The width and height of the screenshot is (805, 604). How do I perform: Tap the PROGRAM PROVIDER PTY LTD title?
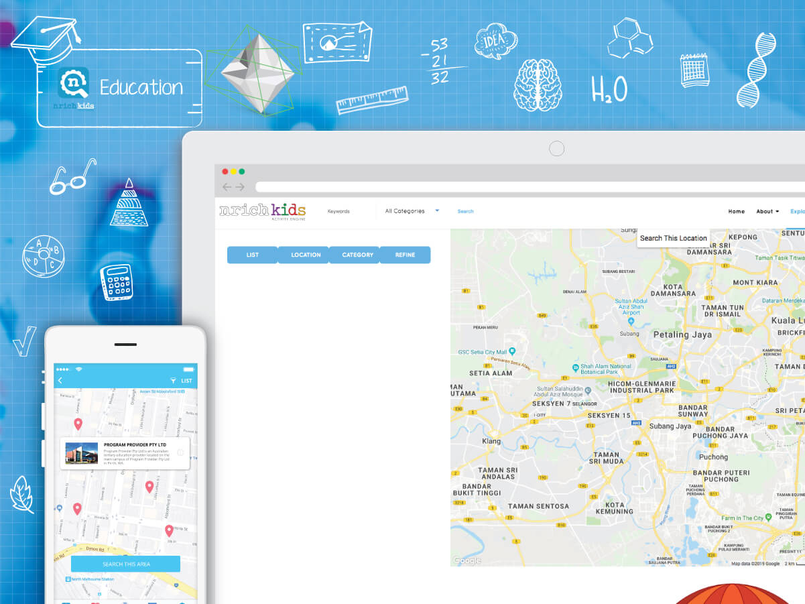135,444
